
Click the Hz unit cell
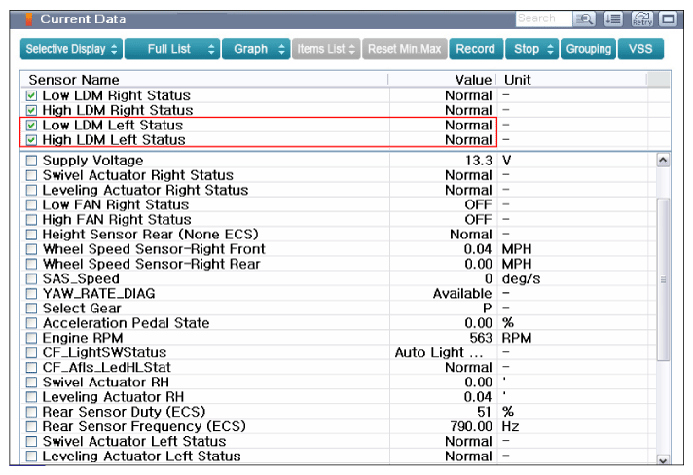tap(510, 427)
